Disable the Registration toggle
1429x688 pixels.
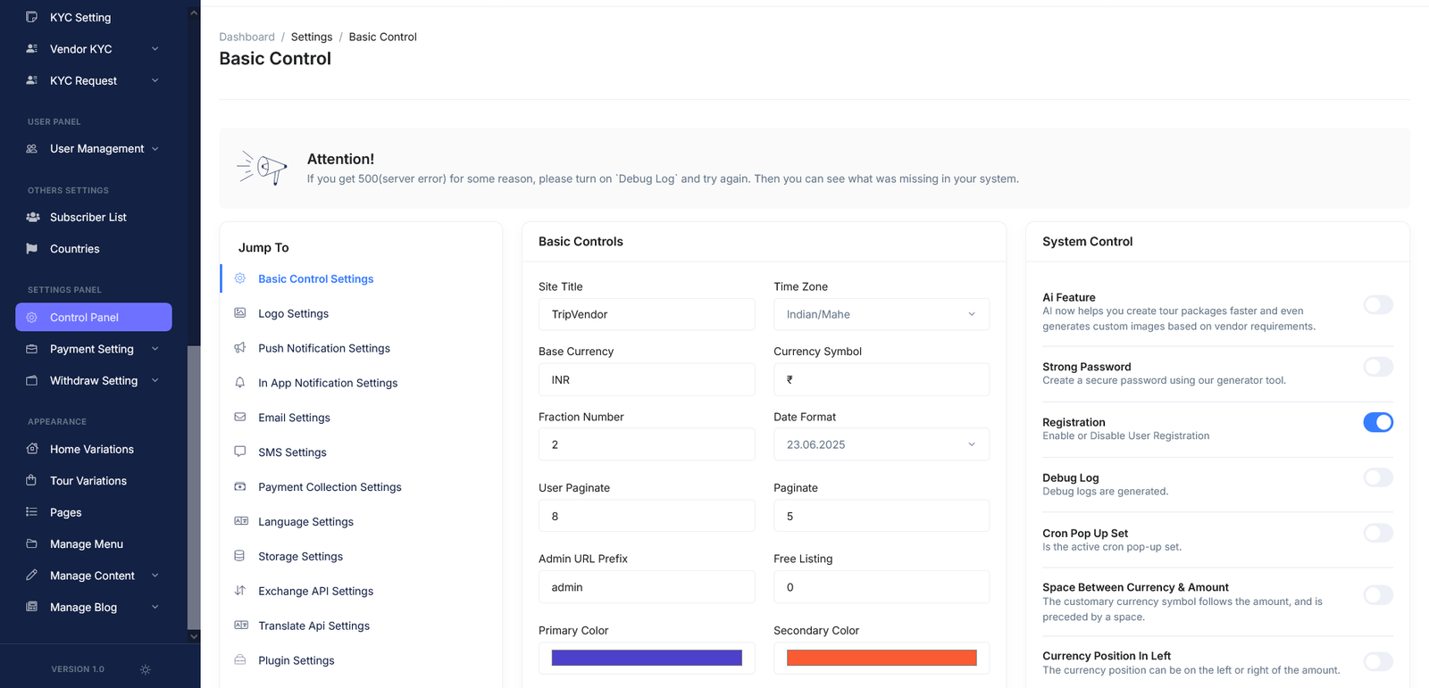1377,422
